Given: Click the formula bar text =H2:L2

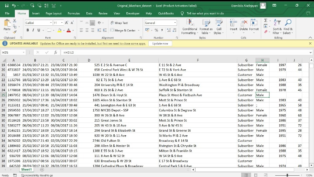Looking at the screenshot, I should pyautogui.click(x=69, y=52).
